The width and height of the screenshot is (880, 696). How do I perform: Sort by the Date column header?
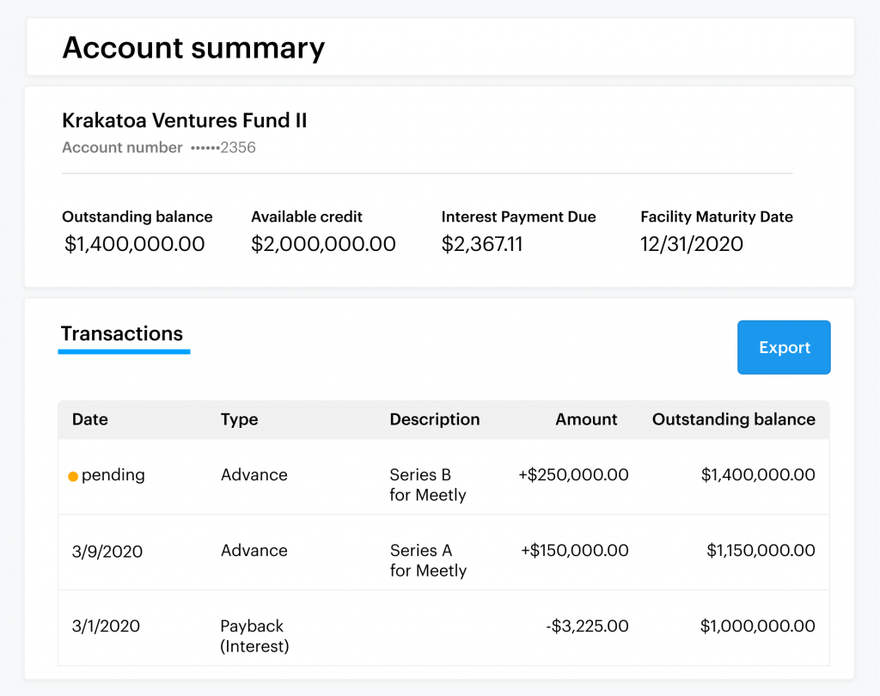coord(90,419)
